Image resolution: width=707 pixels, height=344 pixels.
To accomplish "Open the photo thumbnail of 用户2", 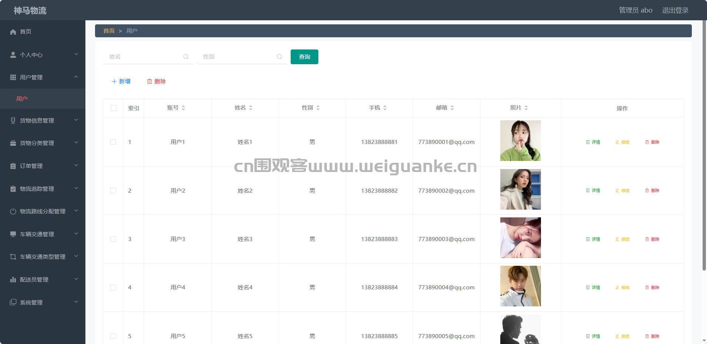I will [520, 189].
